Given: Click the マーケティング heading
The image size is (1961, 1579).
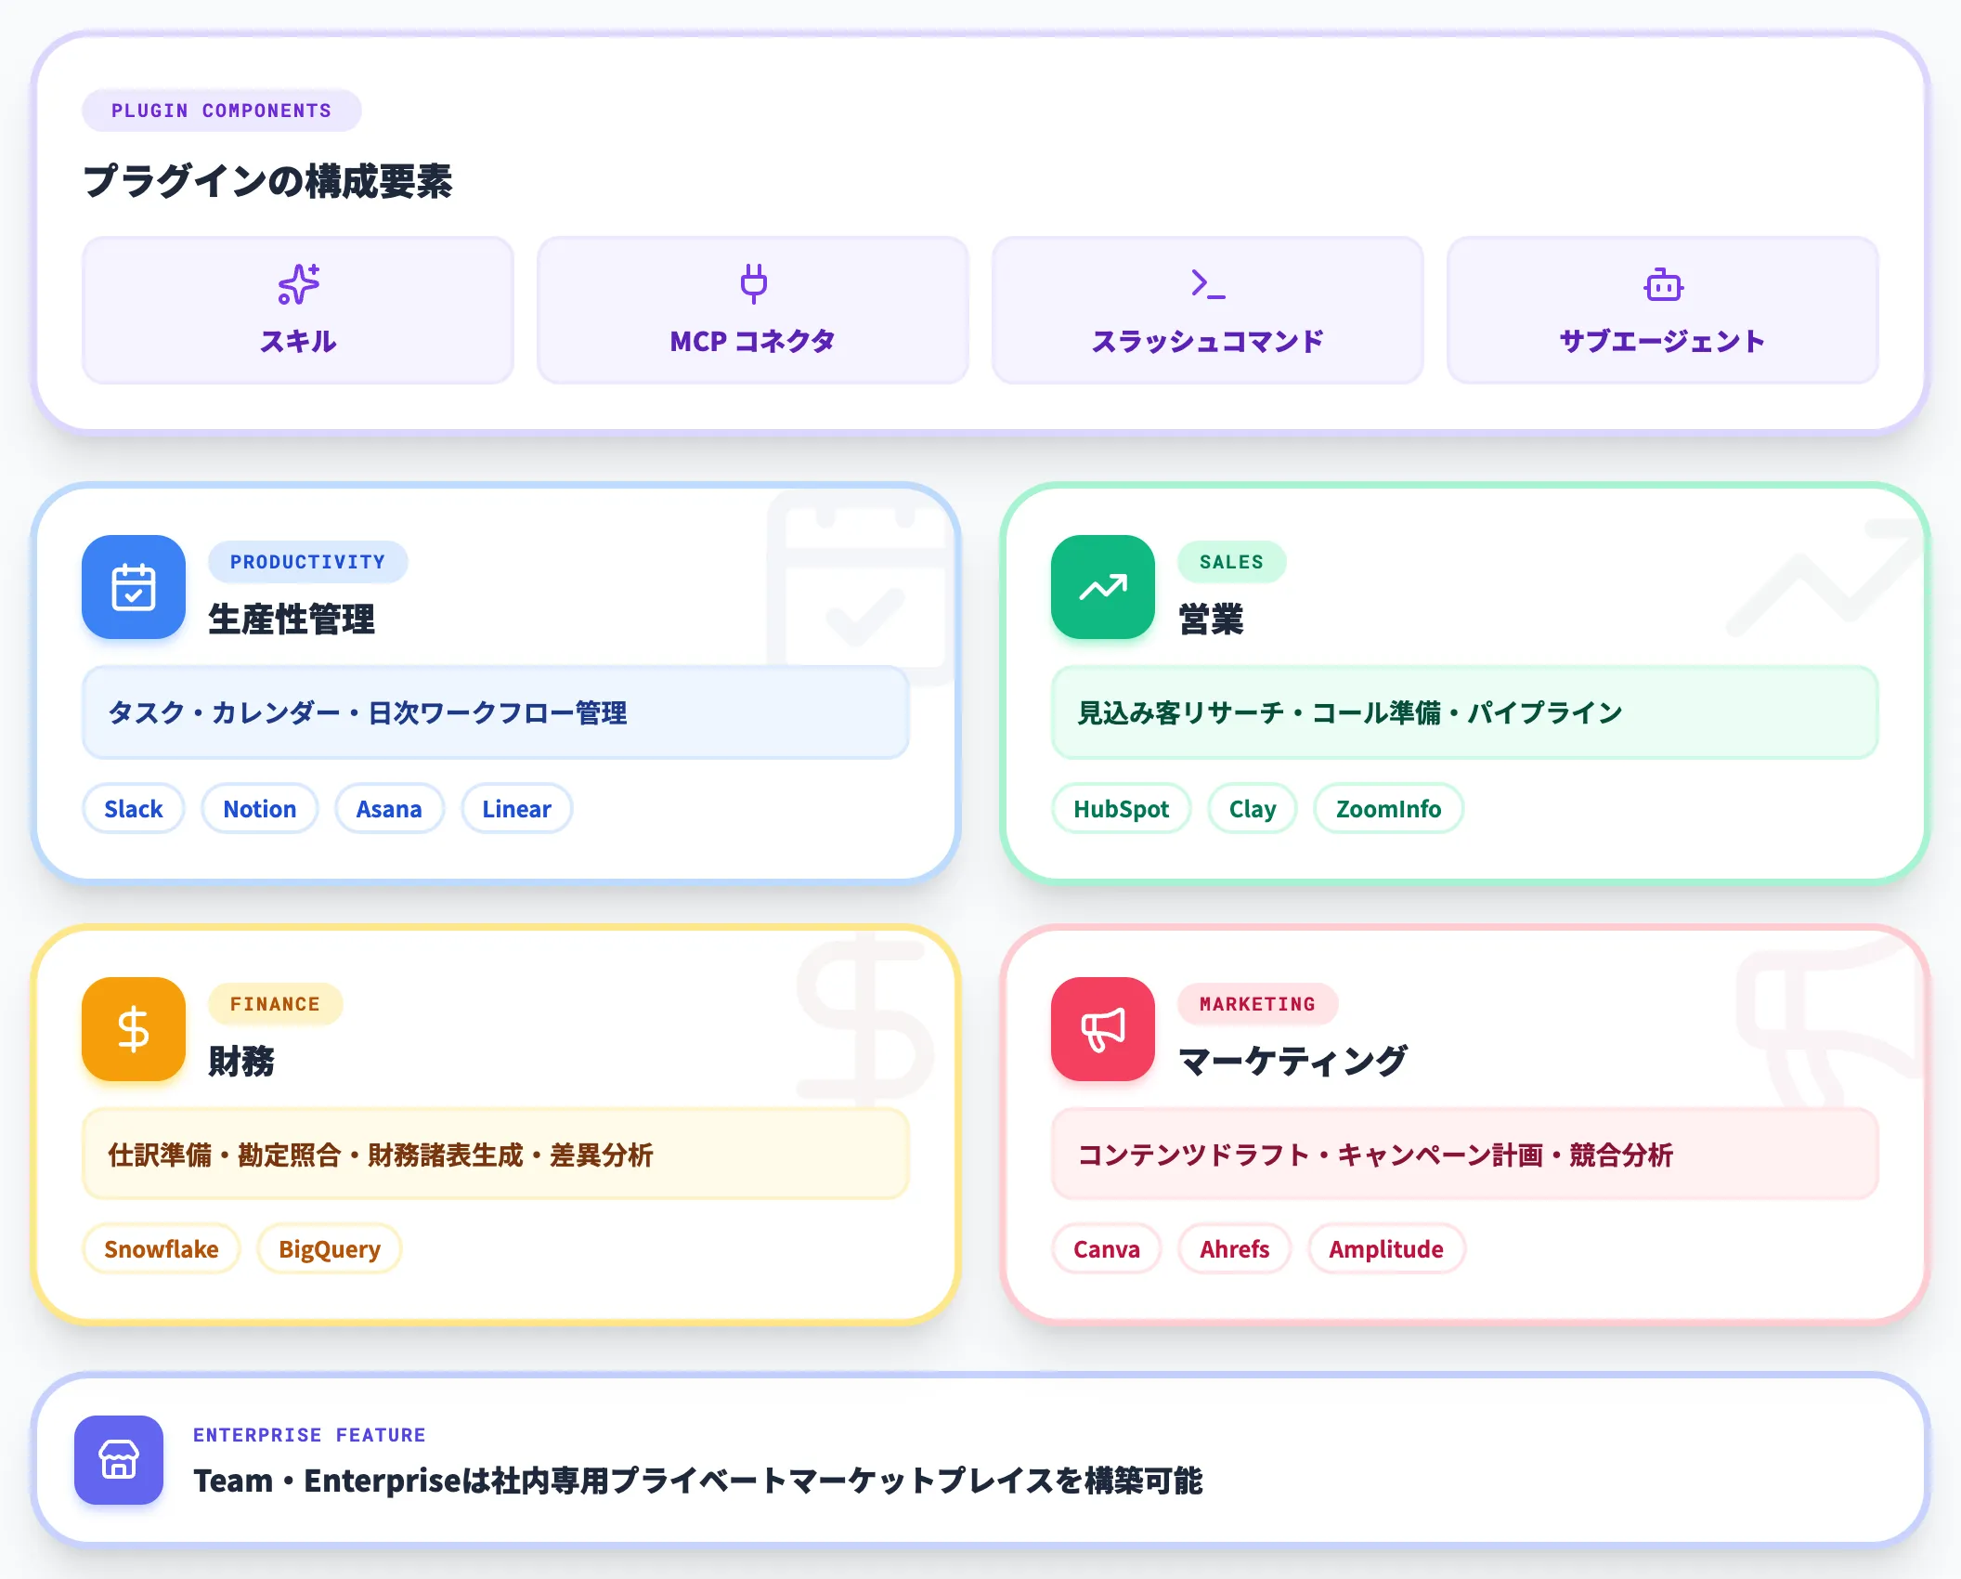Looking at the screenshot, I should [1292, 1062].
